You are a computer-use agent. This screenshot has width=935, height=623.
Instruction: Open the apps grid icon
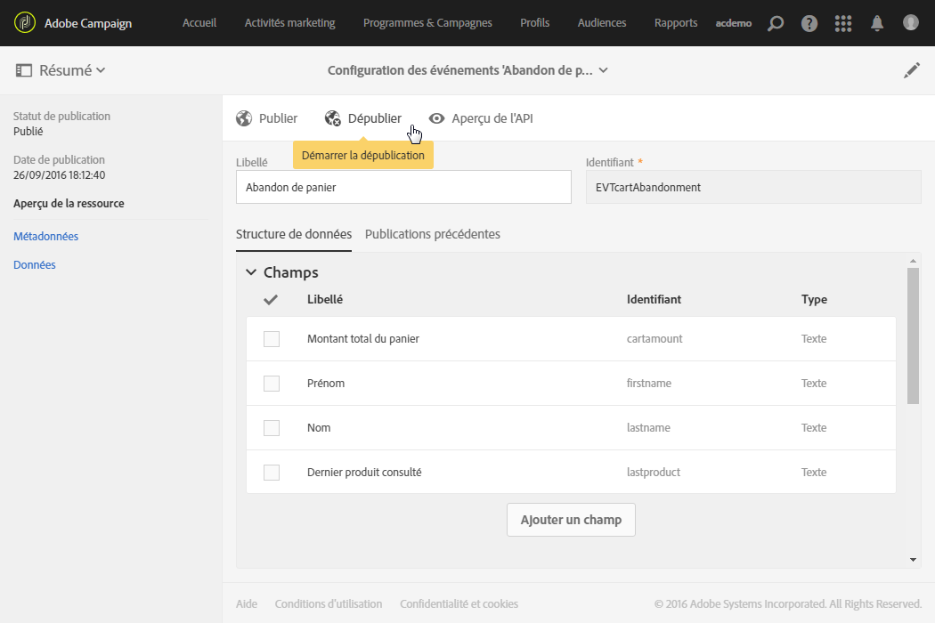coord(843,23)
